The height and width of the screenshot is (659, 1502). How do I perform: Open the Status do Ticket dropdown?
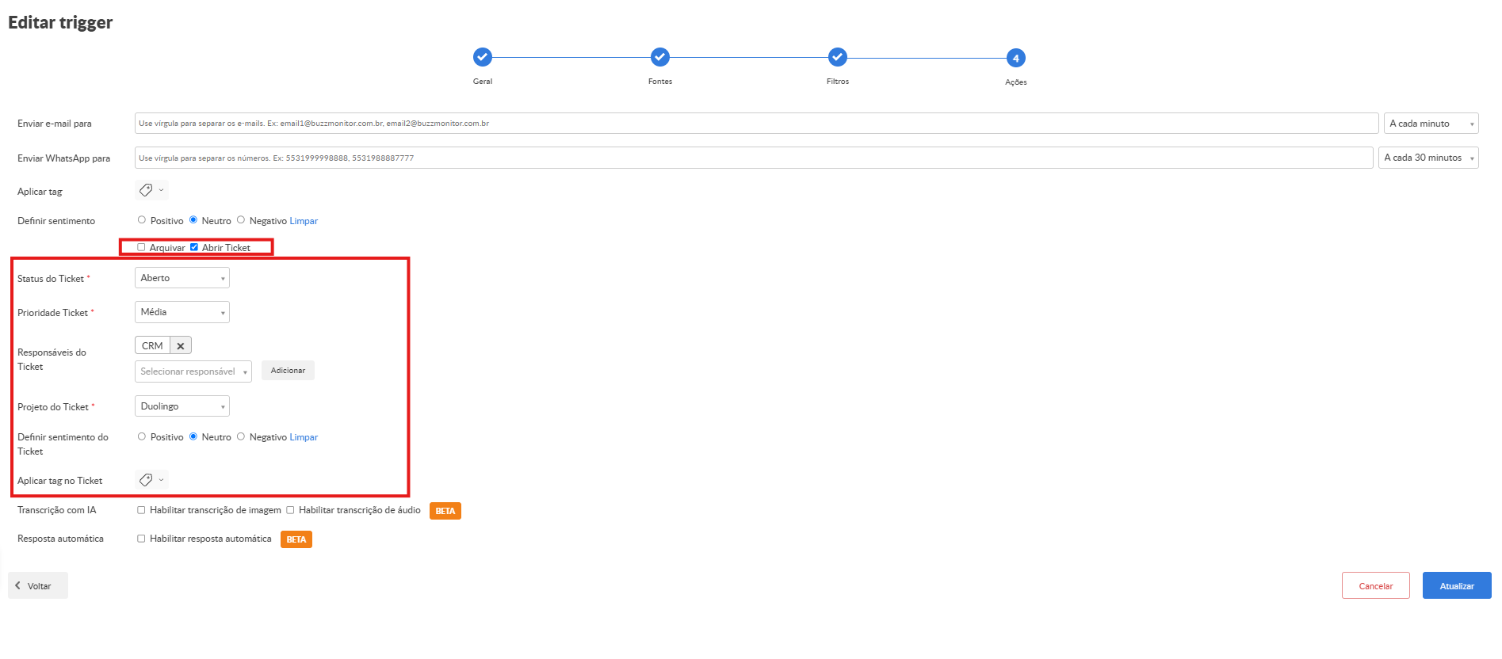coord(182,278)
